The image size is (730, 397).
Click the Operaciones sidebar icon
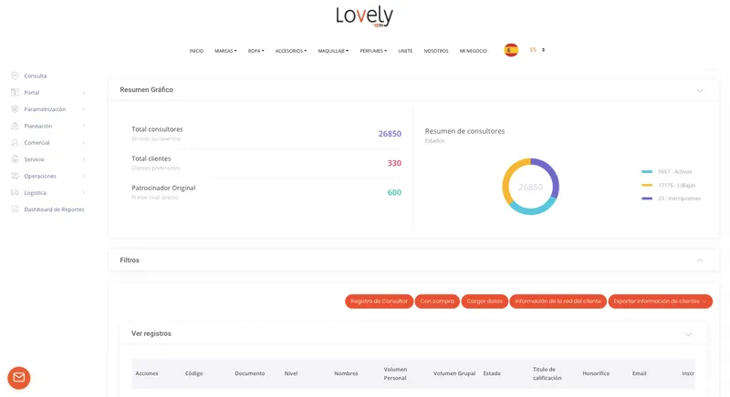pos(15,176)
